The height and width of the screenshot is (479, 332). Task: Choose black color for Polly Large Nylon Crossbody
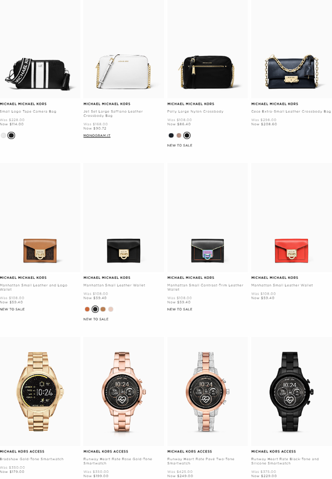point(187,135)
